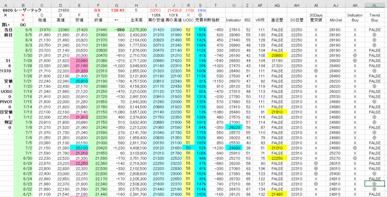The width and height of the screenshot is (387, 197).
Task: Select the 前日 label cell
Action: [7, 35]
